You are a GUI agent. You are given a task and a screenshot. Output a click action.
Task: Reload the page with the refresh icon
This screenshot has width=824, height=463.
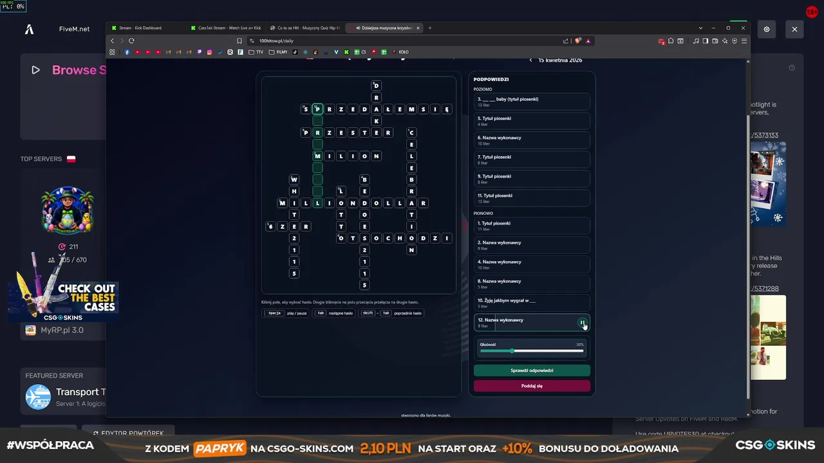[131, 41]
